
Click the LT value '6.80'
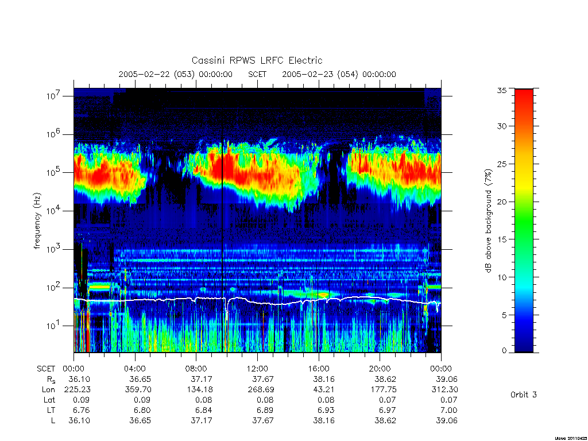[142, 410]
